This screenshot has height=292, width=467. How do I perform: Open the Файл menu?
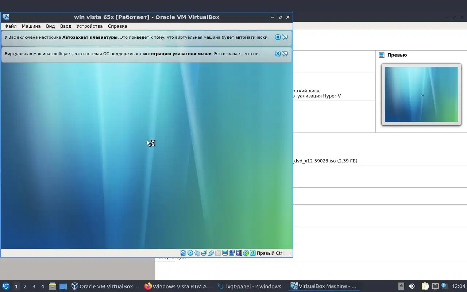(11, 26)
